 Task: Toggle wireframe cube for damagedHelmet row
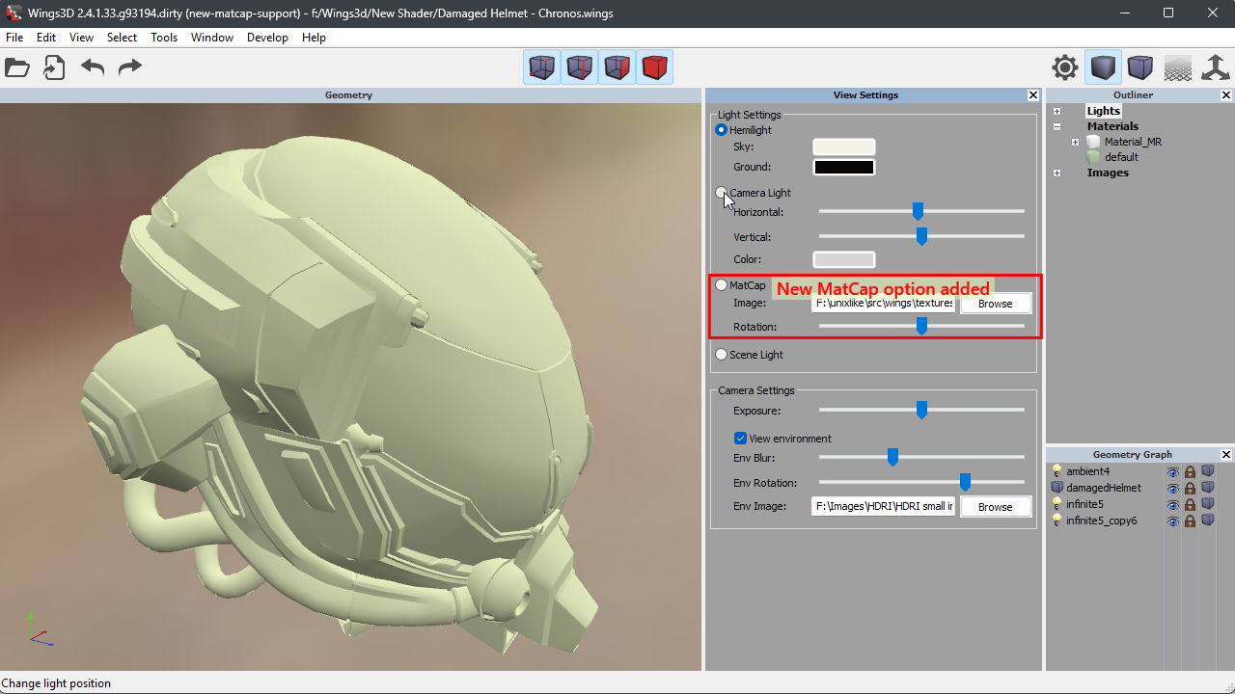click(x=1207, y=489)
